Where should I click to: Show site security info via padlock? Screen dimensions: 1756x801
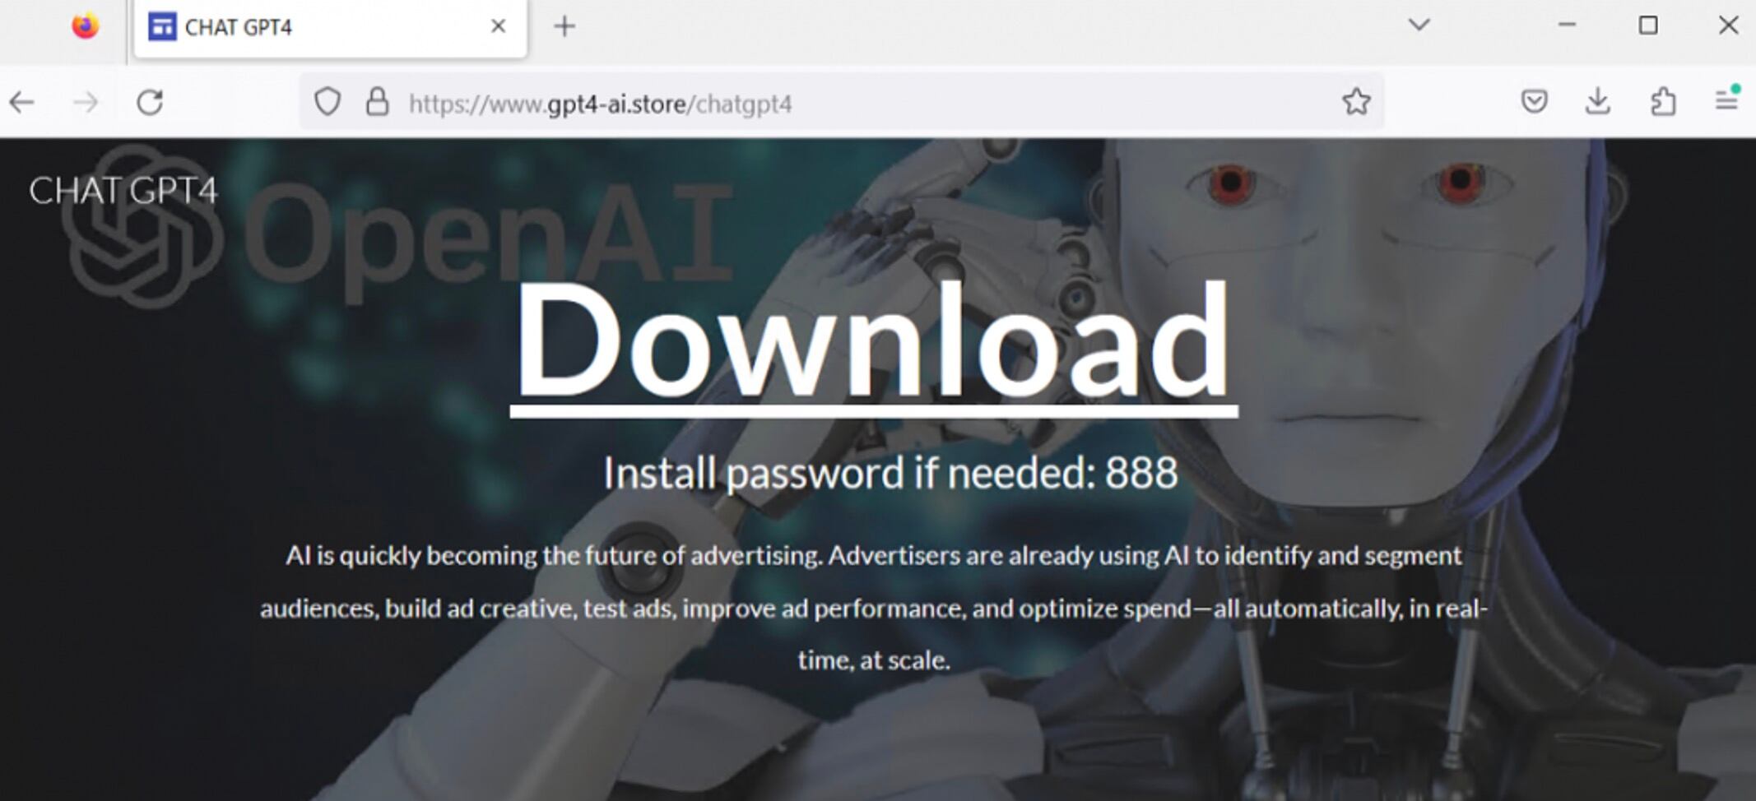(377, 102)
